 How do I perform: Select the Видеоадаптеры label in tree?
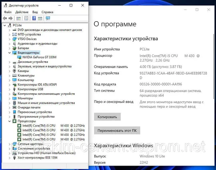pyautogui.click(x=28, y=53)
